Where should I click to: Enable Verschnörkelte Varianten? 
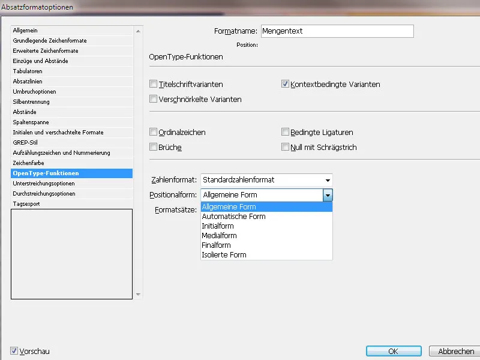(154, 100)
